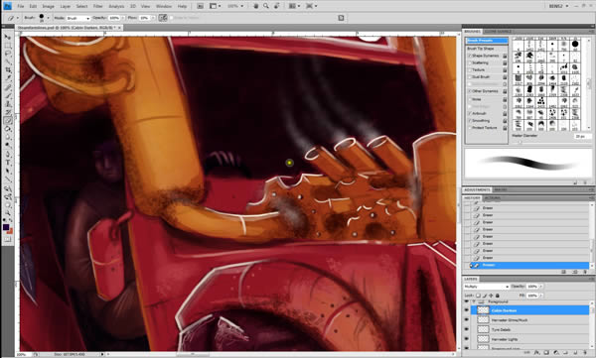This screenshot has width=596, height=358.
Task: Enable the Scattering checkbox
Action: pyautogui.click(x=470, y=63)
